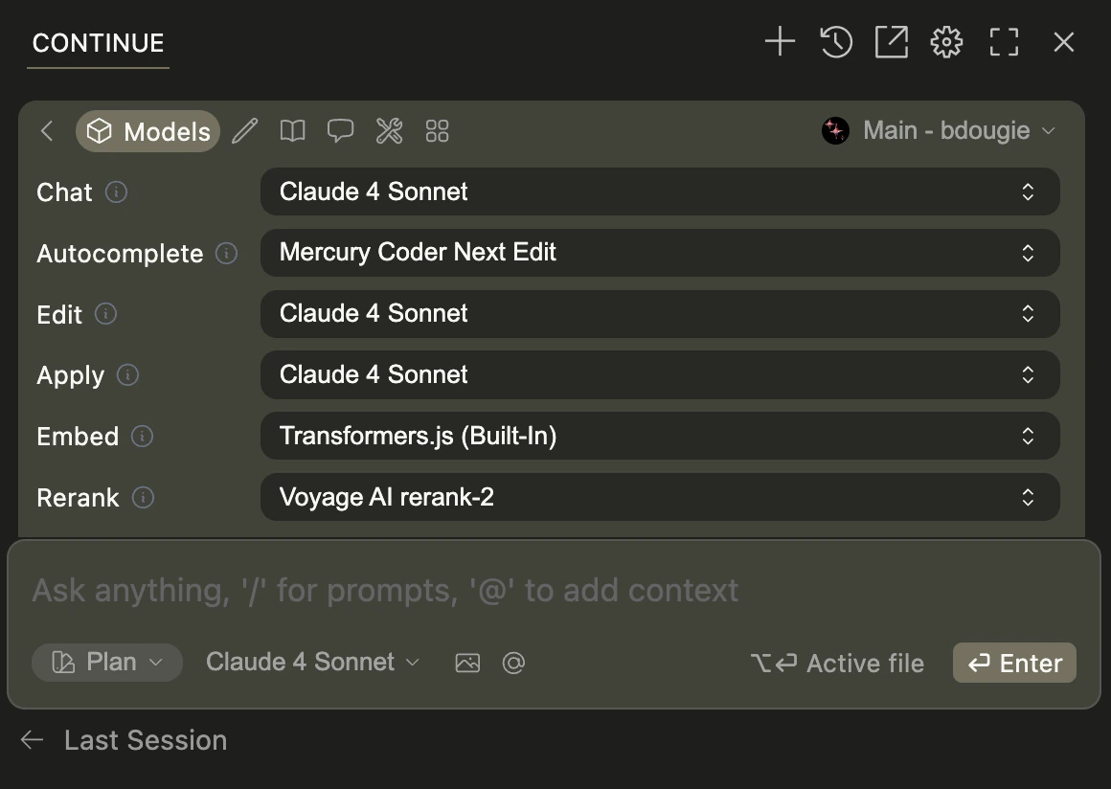Open a new session with the plus icon
The width and height of the screenshot is (1111, 789).
780,42
